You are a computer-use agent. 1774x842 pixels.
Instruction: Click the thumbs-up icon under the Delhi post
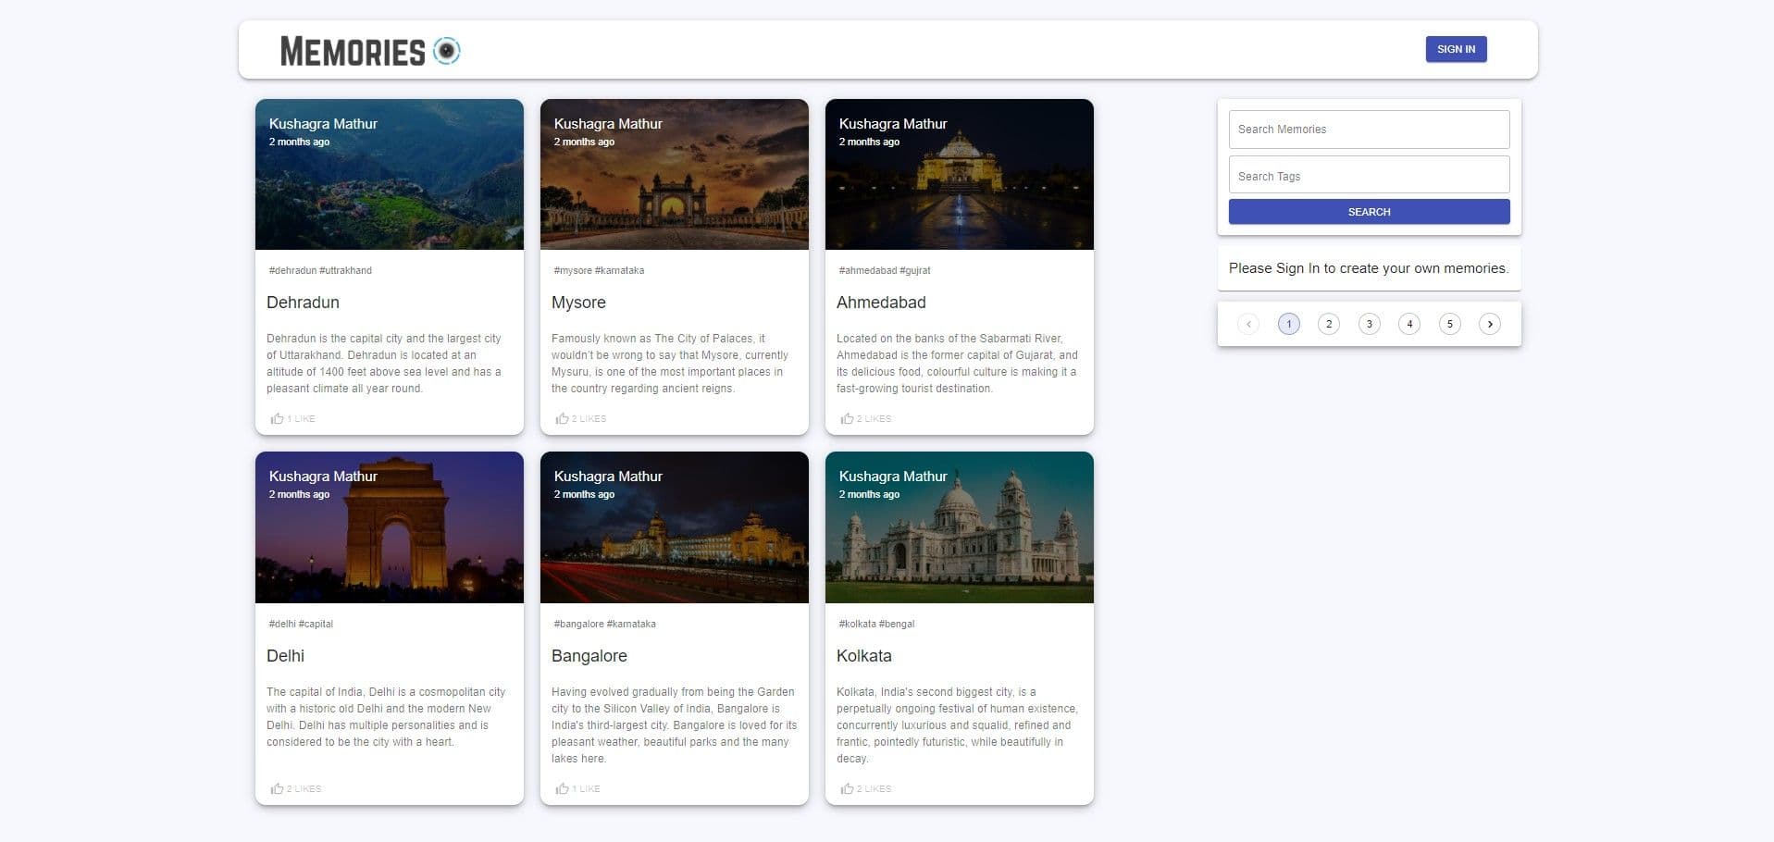278,788
